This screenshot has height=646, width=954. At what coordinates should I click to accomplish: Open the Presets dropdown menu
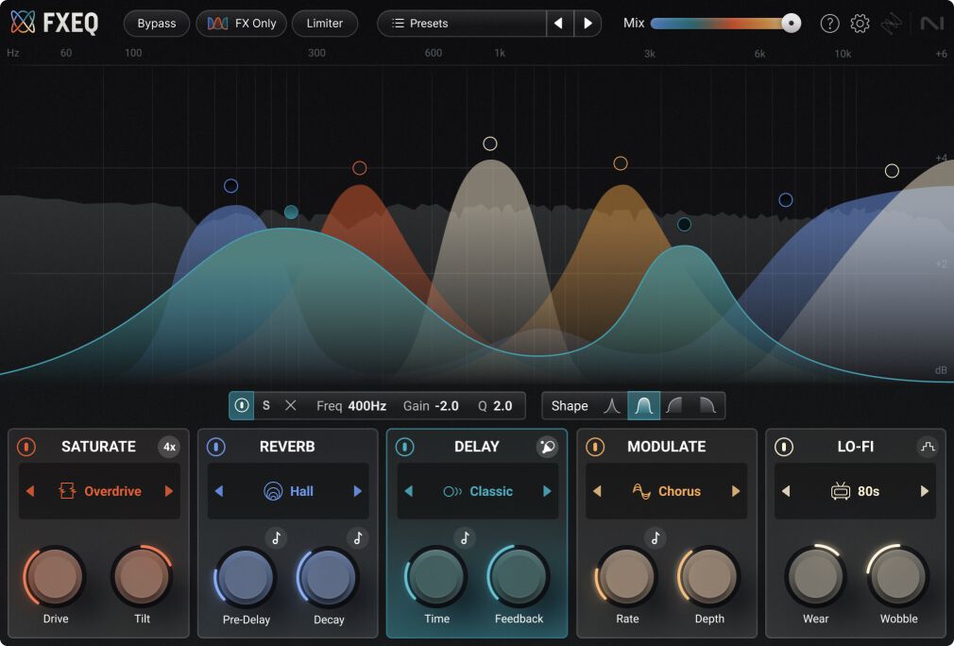pos(463,24)
